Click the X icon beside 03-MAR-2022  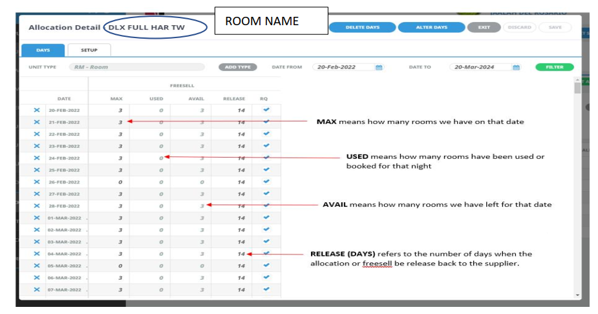pos(37,242)
